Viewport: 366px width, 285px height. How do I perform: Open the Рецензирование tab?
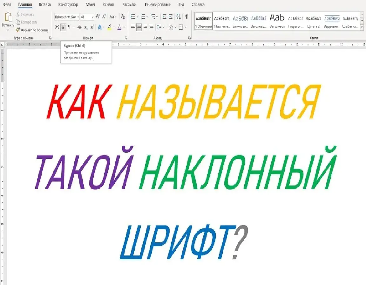[158, 4]
